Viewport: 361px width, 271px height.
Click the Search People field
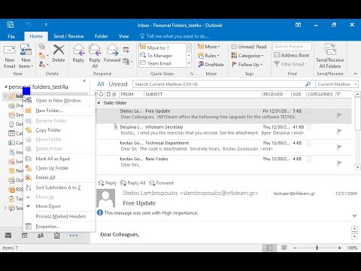tap(292, 47)
